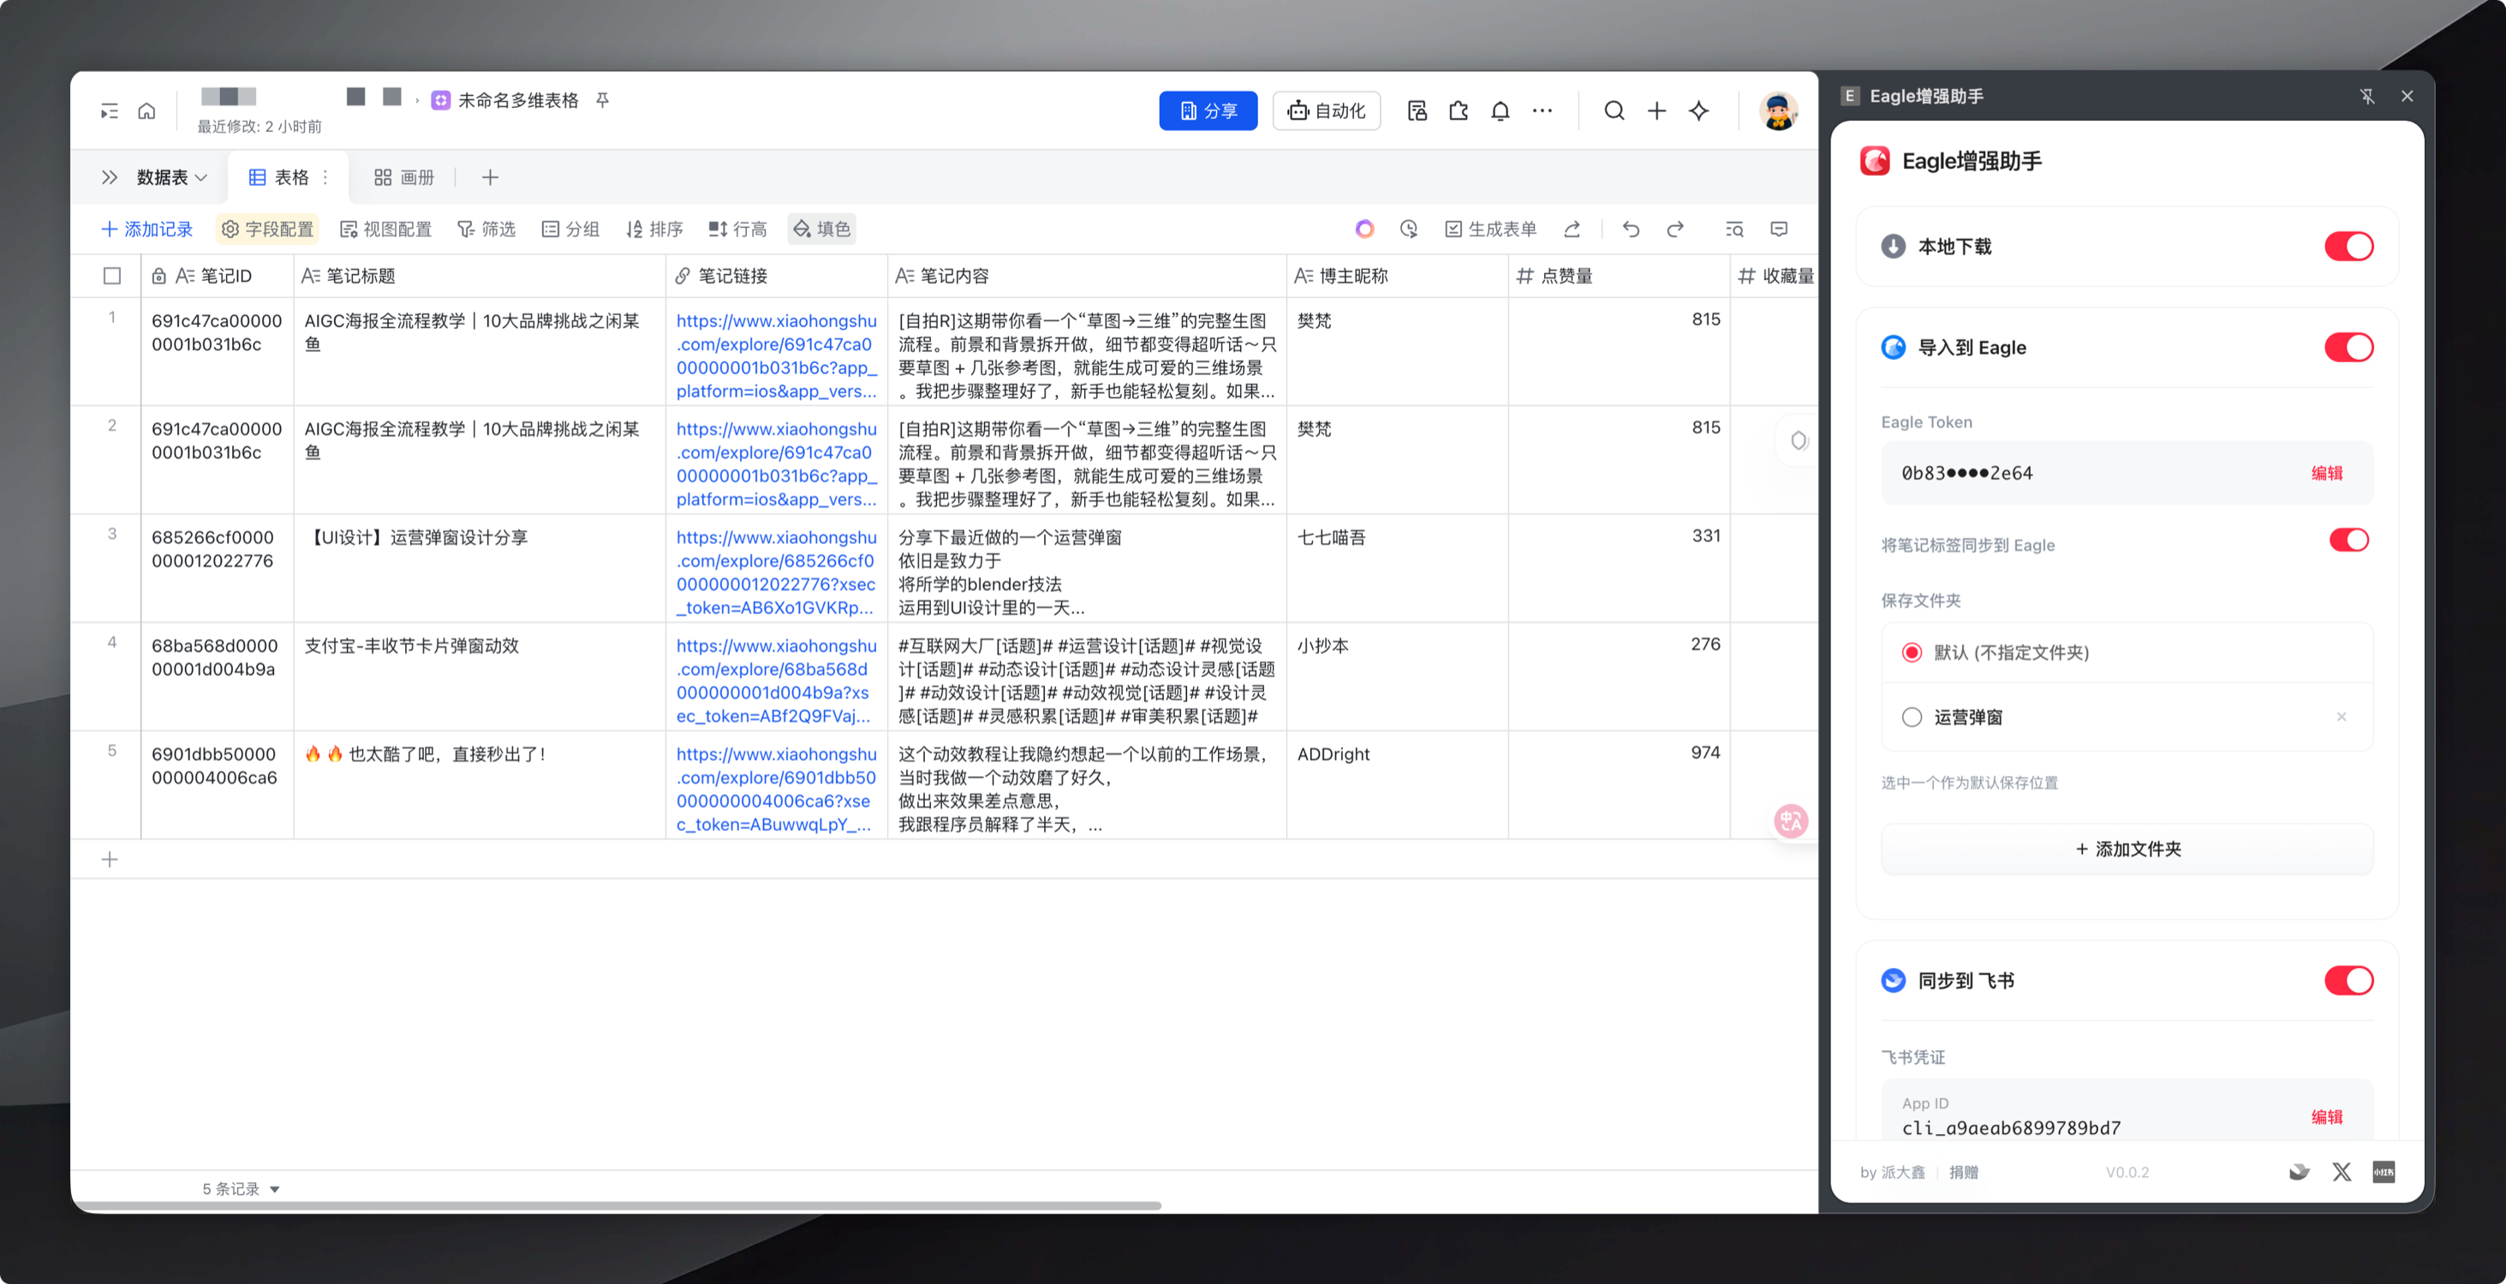Open the 5 条记录 dropdown arrow
The image size is (2506, 1284).
(x=274, y=1189)
